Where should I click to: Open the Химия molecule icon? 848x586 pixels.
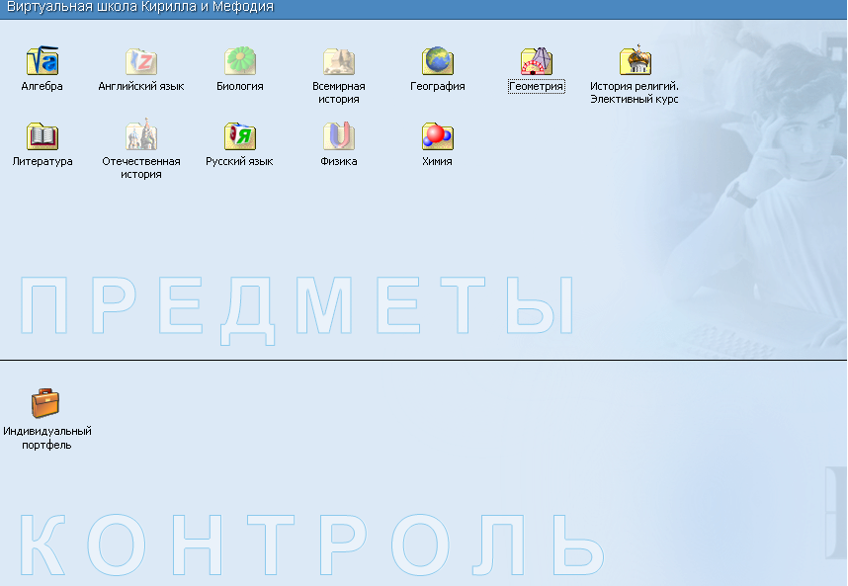(x=438, y=136)
